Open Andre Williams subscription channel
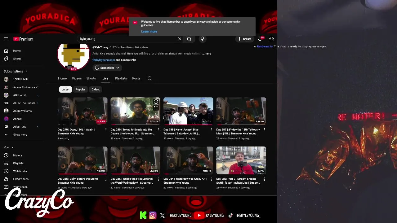This screenshot has width=397, height=223. tap(22, 111)
